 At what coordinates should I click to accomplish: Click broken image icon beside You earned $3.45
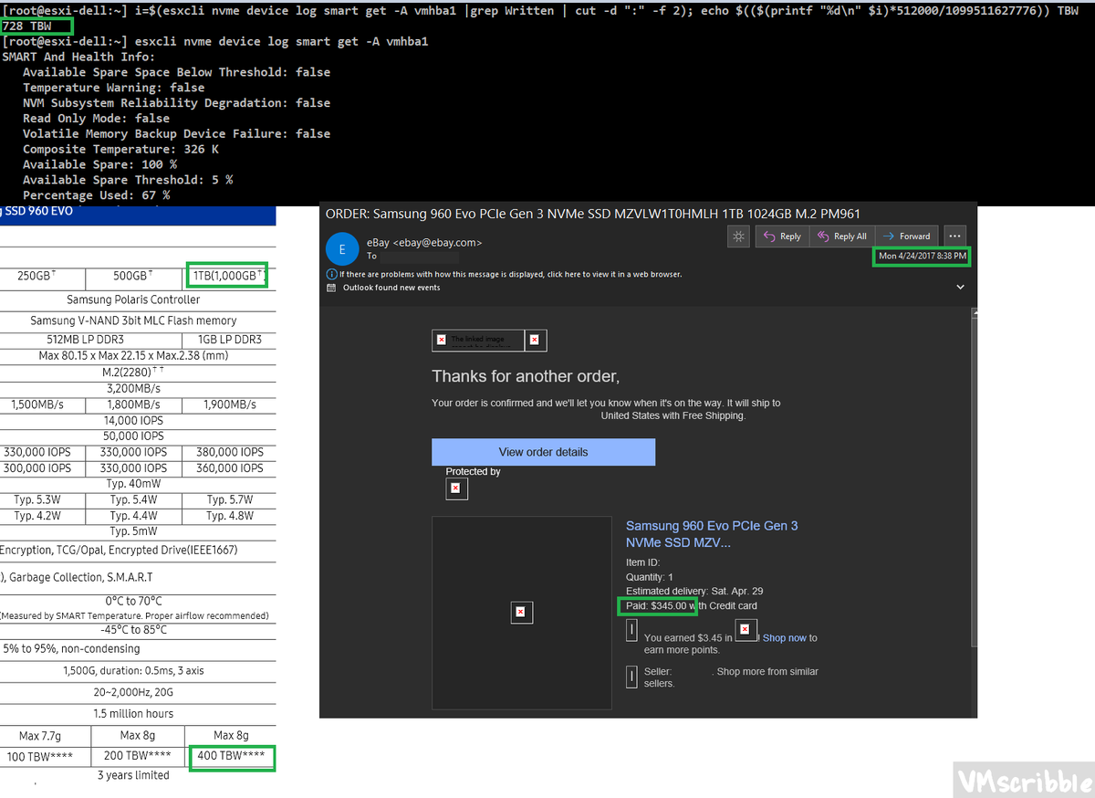(x=745, y=630)
